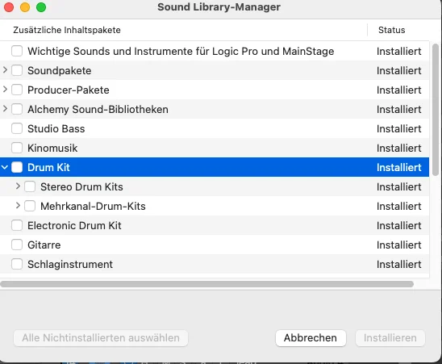Click the Abbrechen button
Screen dimensions: 442x364
coord(311,338)
